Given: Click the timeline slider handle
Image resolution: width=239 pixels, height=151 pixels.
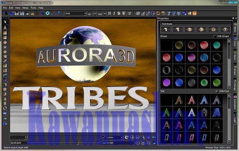Looking at the screenshot, I should coord(78,143).
